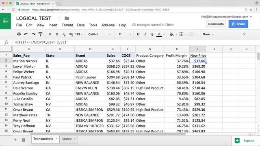Click the Comments button
The image size is (260, 146).
[216, 24]
